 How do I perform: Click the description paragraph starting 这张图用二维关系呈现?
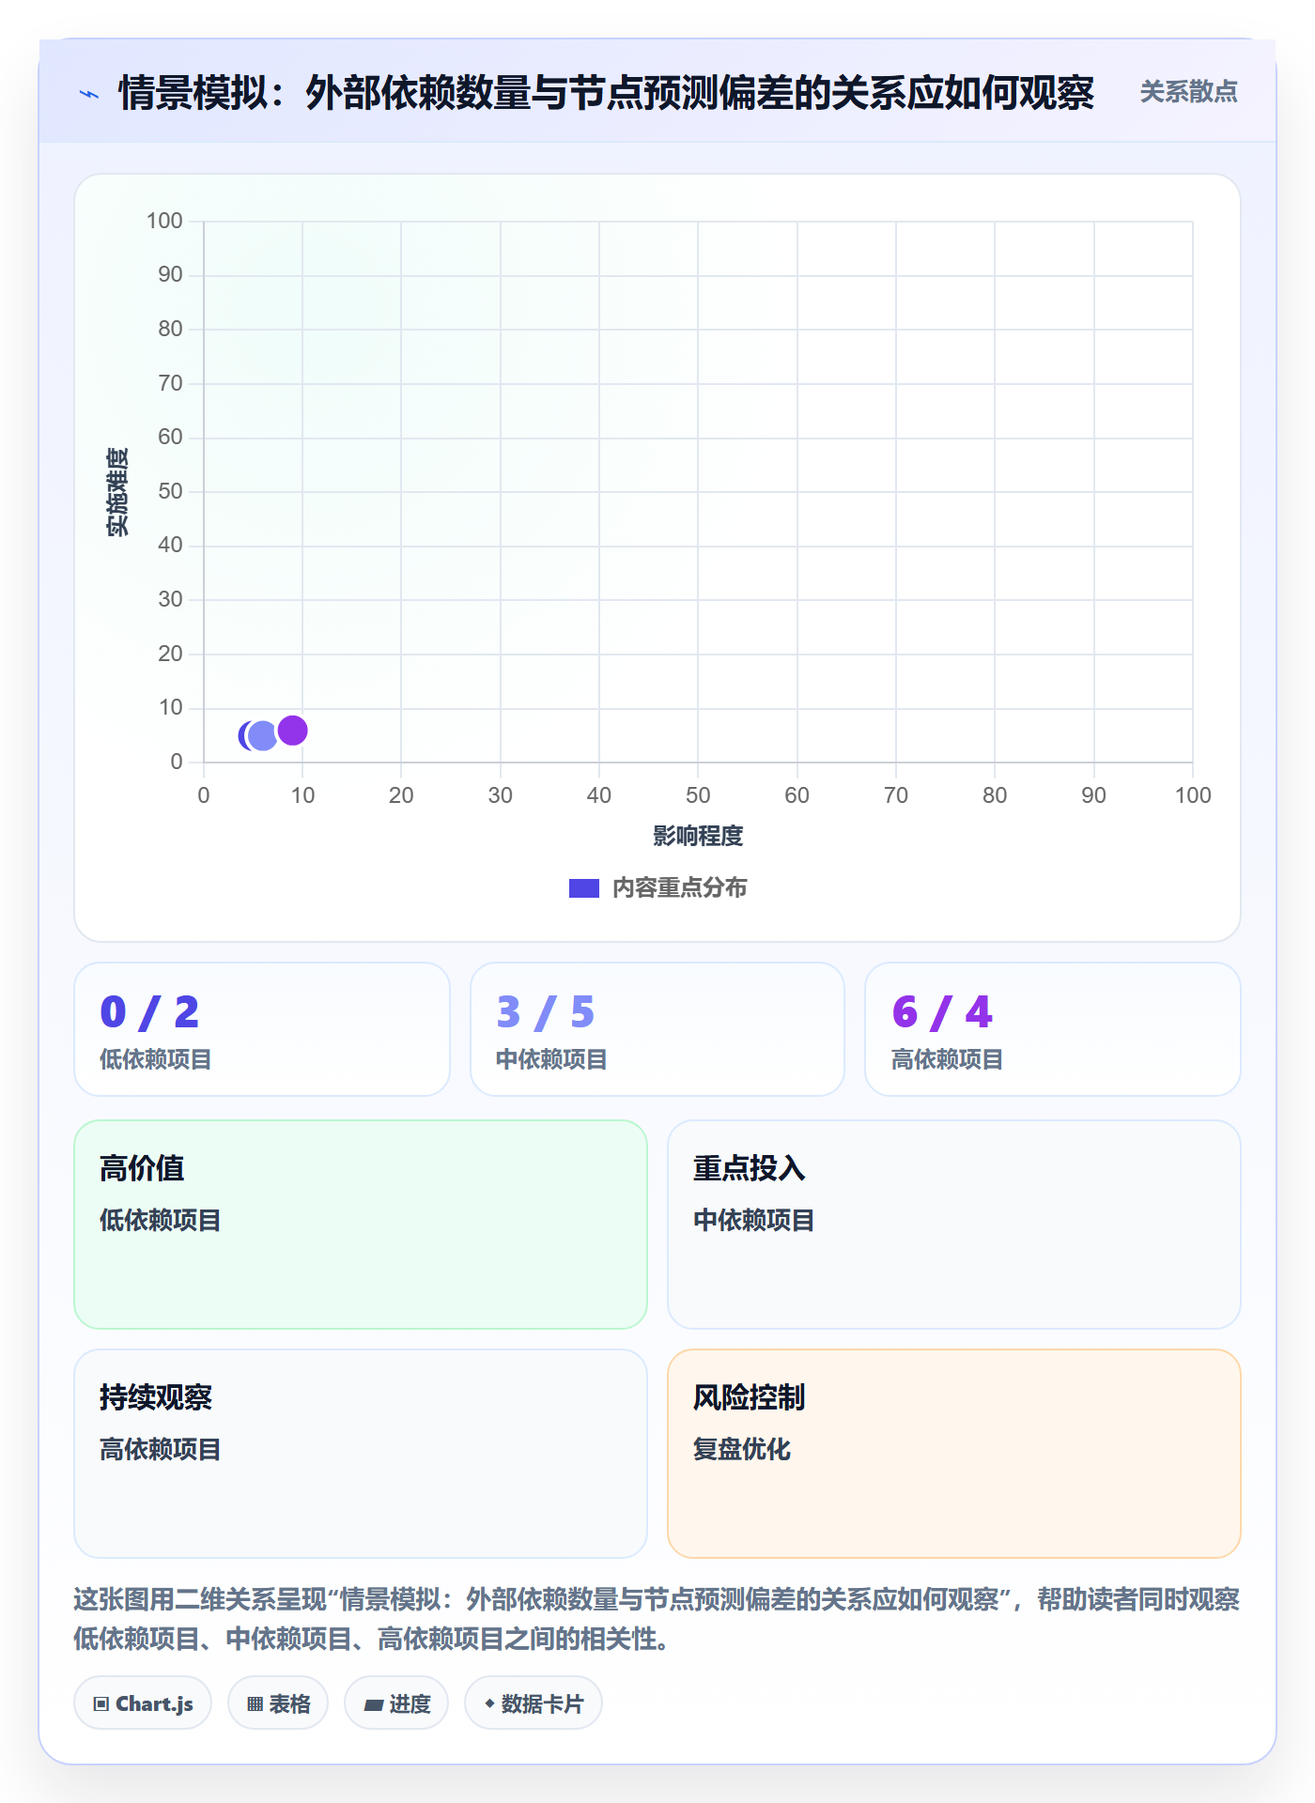click(x=657, y=1619)
